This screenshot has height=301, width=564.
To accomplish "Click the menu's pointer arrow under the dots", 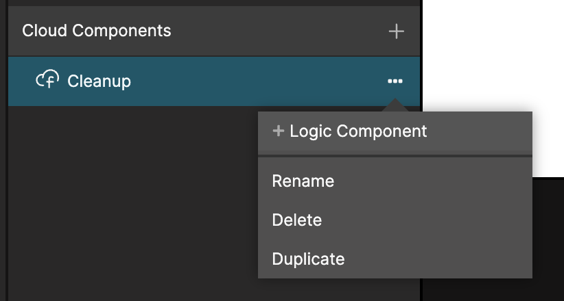I will [x=395, y=106].
